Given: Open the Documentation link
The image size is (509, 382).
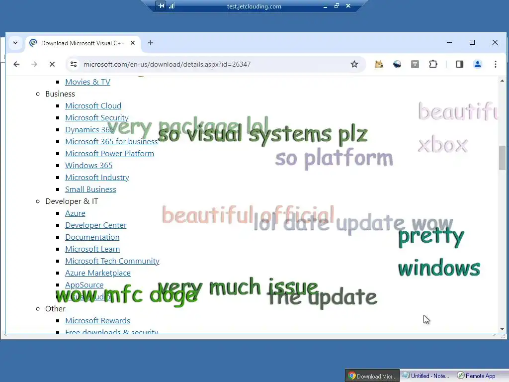Looking at the screenshot, I should pyautogui.click(x=92, y=237).
